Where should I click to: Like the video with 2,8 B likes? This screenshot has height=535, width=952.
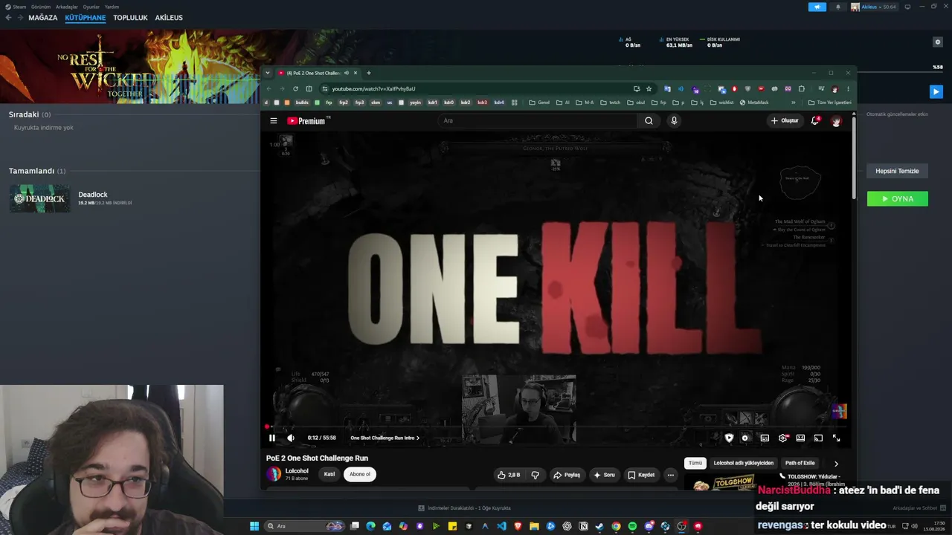pyautogui.click(x=509, y=475)
